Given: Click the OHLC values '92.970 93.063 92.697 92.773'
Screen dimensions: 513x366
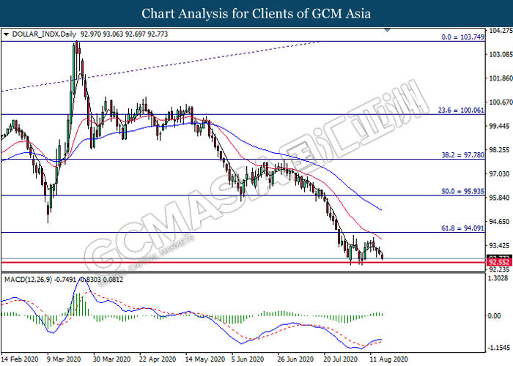Looking at the screenshot, I should [x=124, y=34].
